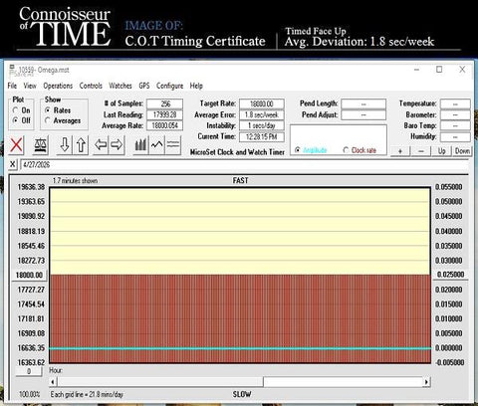478x406 pixels.
Task: Open the File menu
Action: pyautogui.click(x=12, y=86)
